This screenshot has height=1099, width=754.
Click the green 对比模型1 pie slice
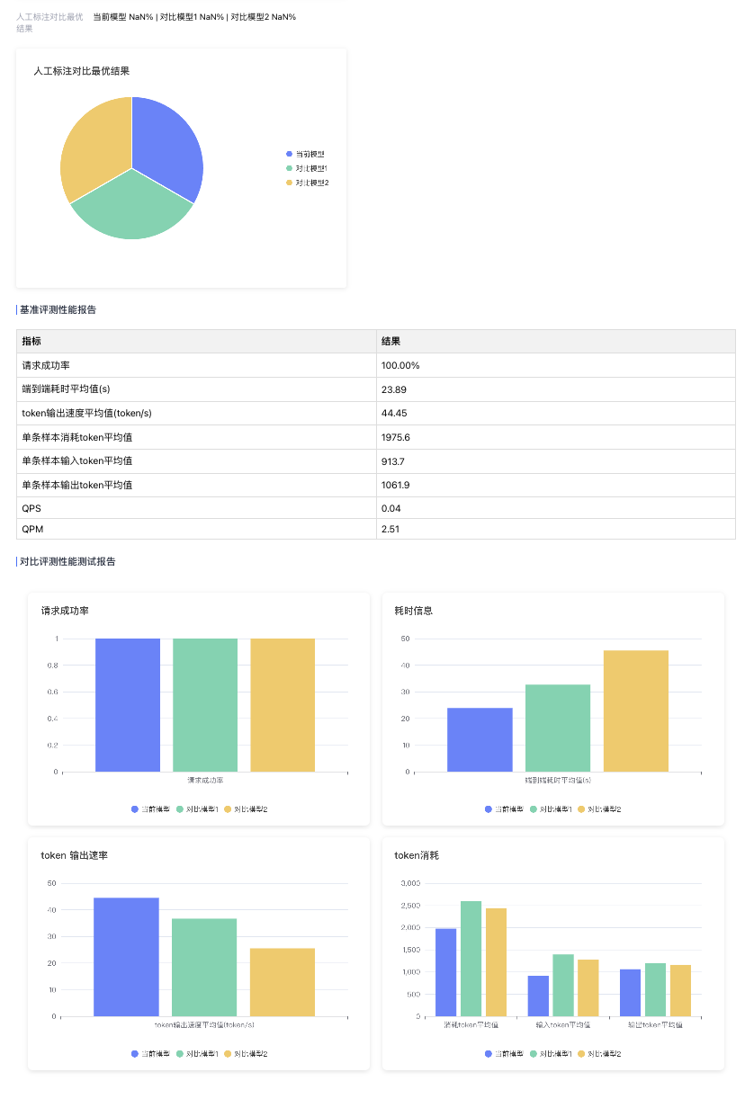pyautogui.click(x=132, y=209)
